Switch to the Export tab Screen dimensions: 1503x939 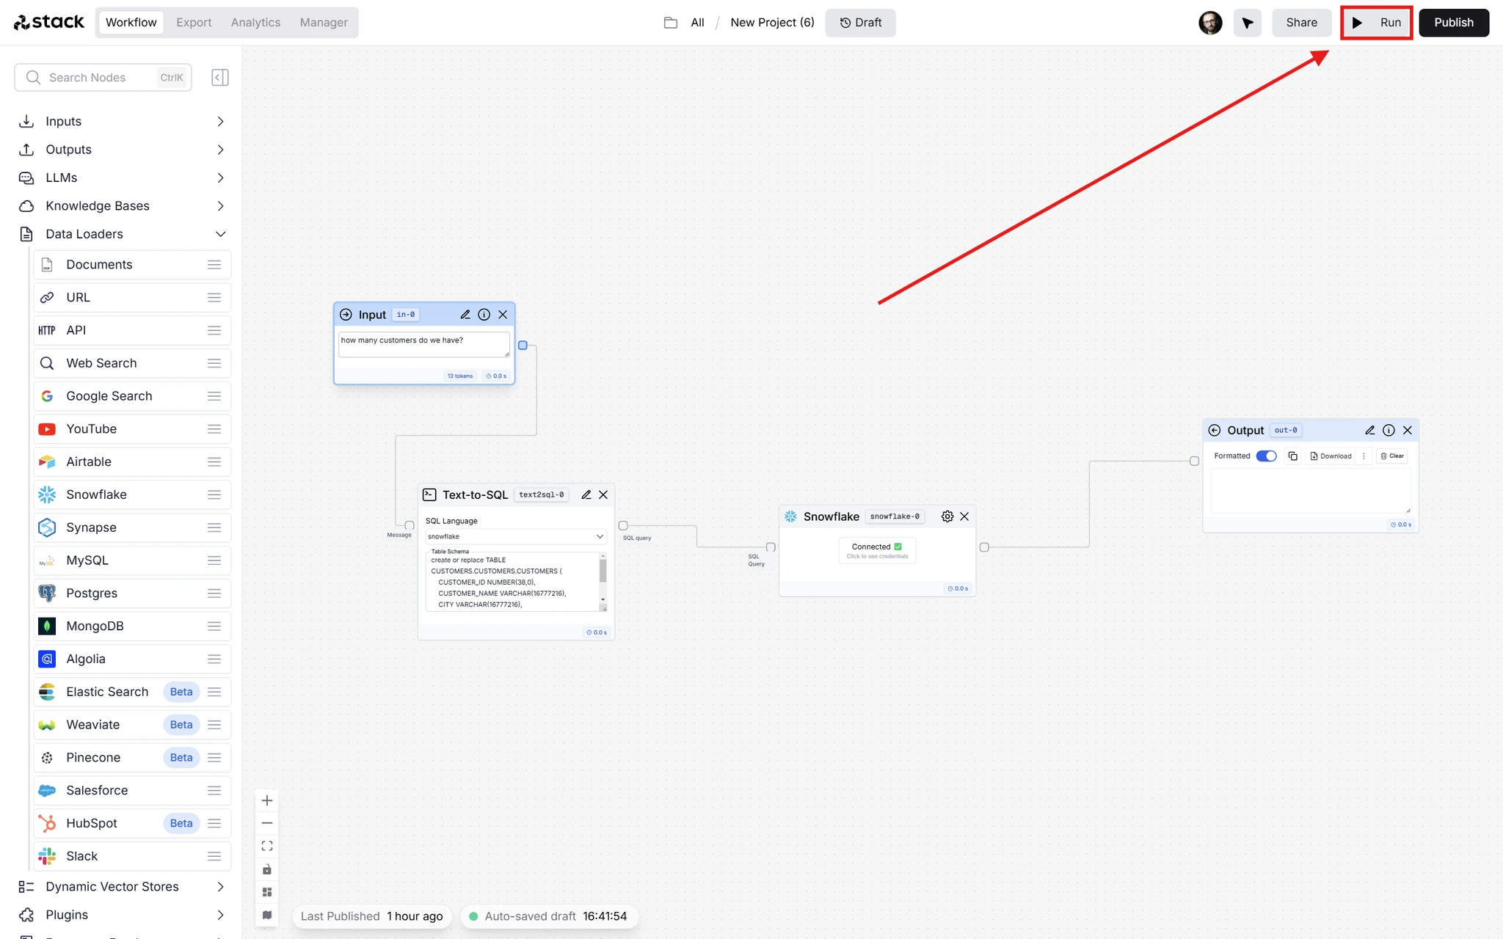pos(194,23)
